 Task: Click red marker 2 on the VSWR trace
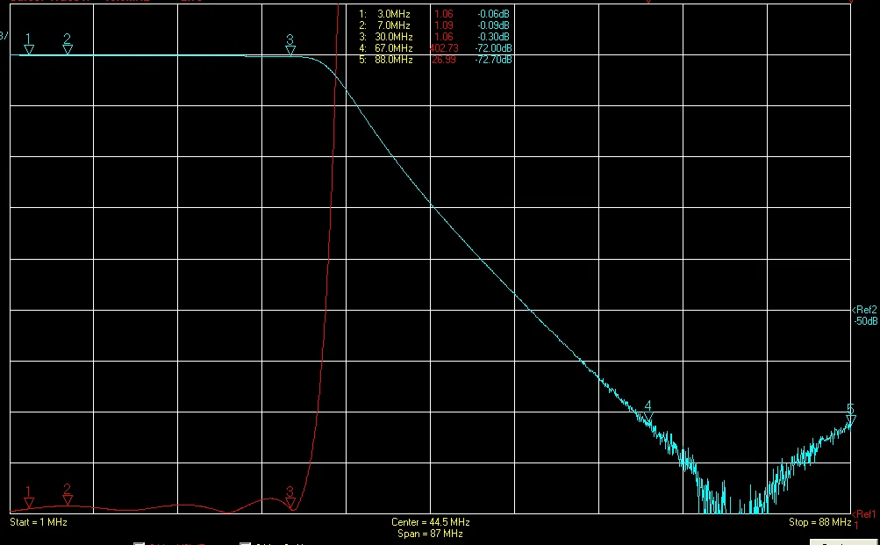click(68, 499)
